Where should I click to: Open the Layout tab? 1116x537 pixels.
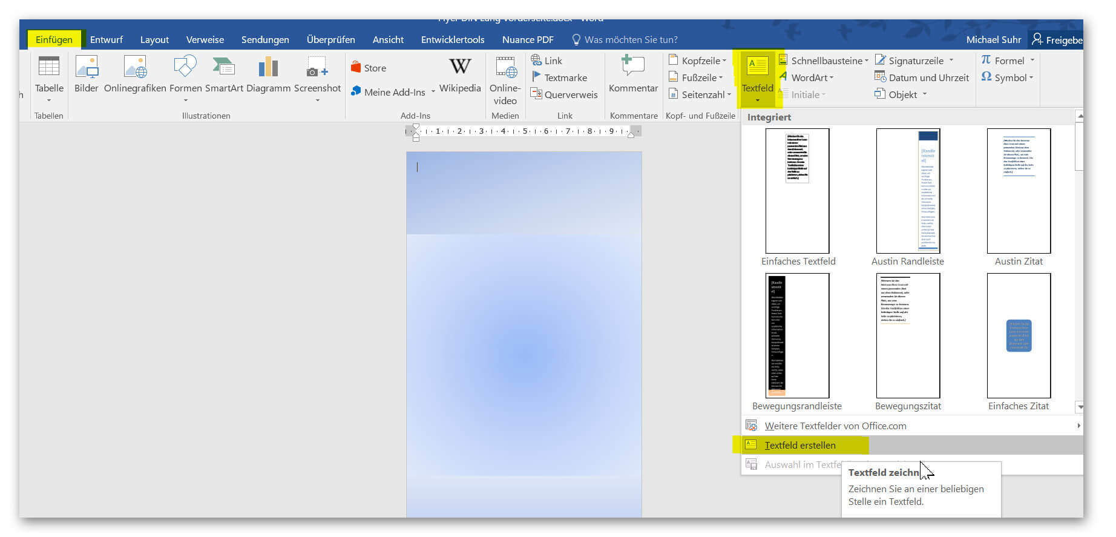pos(154,39)
